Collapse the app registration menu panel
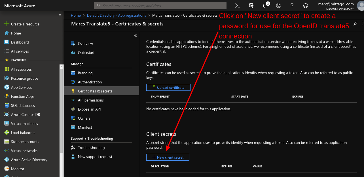 (x=136, y=36)
